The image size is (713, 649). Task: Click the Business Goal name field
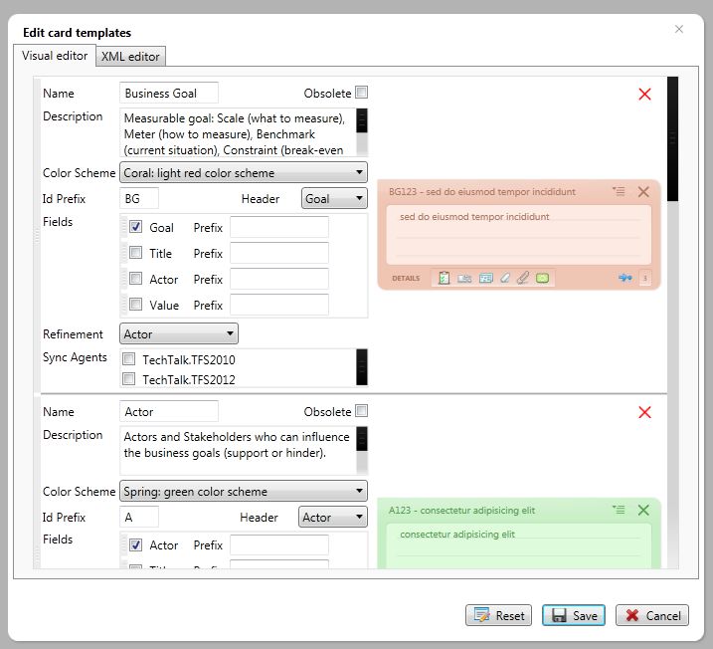click(x=169, y=93)
